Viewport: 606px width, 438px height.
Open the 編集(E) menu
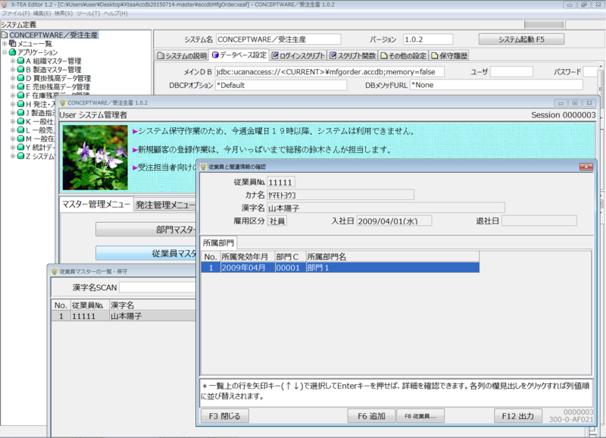[42, 13]
